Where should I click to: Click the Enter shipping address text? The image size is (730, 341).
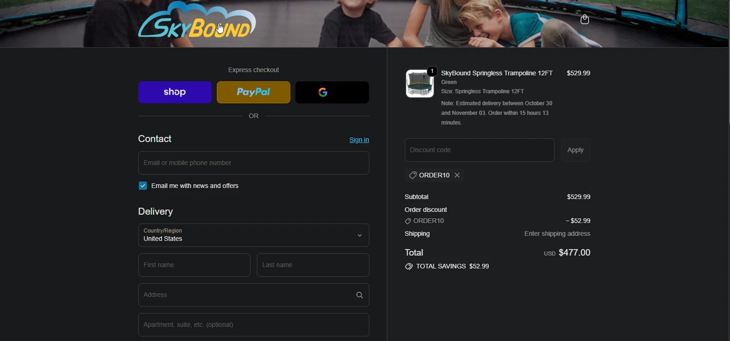tap(557, 234)
